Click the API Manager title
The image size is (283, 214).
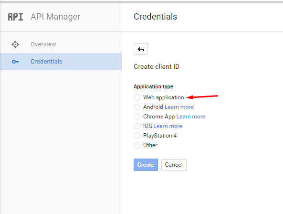(55, 17)
